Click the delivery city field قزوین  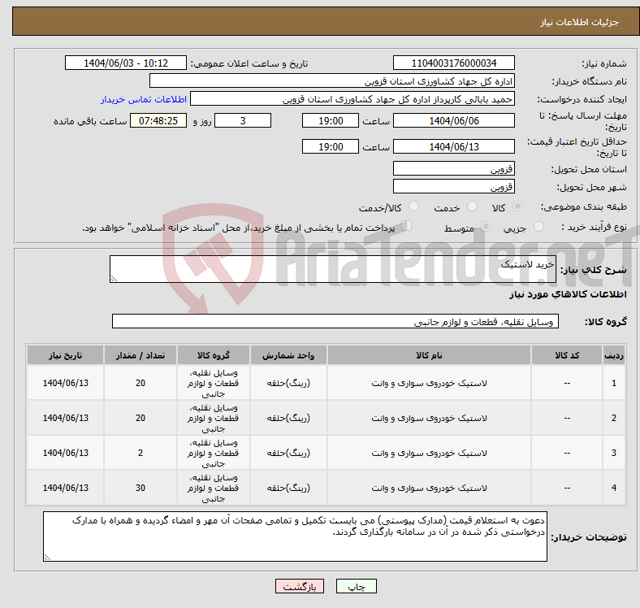tap(453, 186)
